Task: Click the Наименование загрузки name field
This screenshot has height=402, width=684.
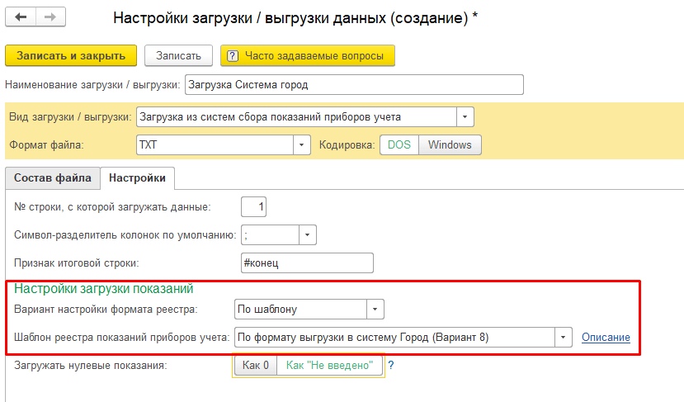Action: 354,85
